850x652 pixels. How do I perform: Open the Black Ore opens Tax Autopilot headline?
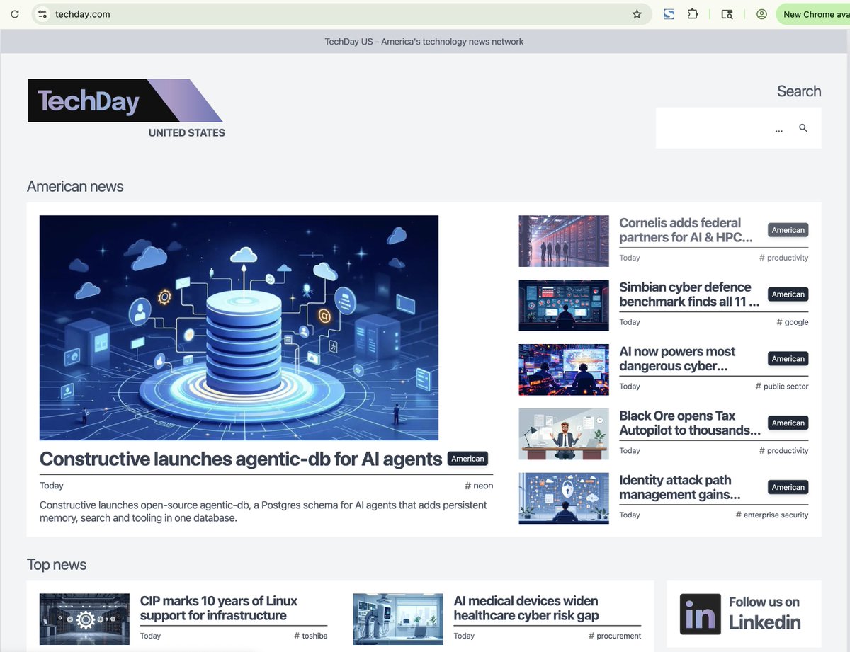[x=690, y=423]
